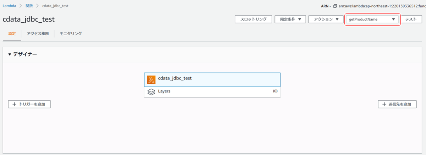Click the cdata_jdbc_test page title heading
Viewport: 426px width, 155px height.
[28, 19]
